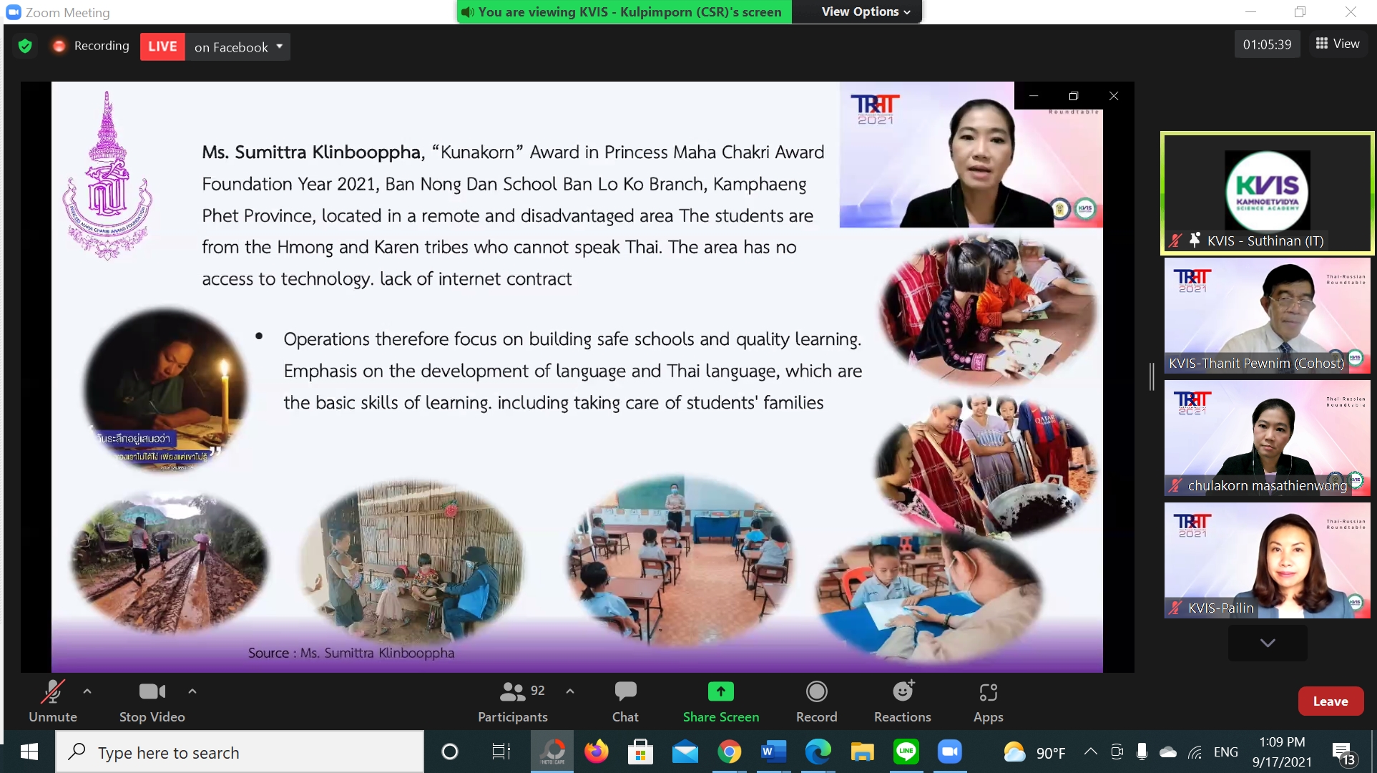This screenshot has height=773, width=1377.
Task: Click the Recording indicator
Action: 91,46
